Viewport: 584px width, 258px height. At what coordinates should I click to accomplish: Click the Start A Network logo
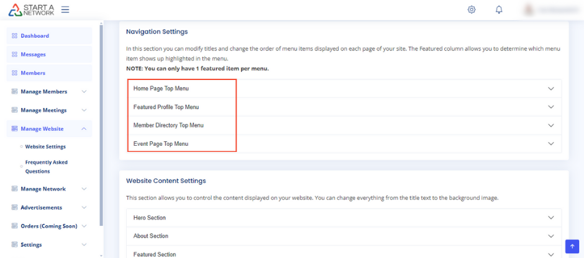(31, 9)
